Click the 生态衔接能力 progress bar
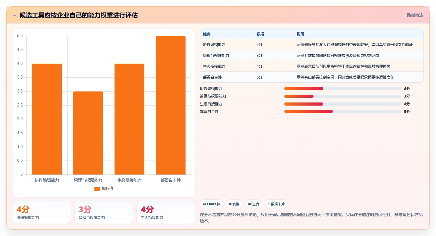Viewport: 436px width, 236px height. tap(343, 104)
